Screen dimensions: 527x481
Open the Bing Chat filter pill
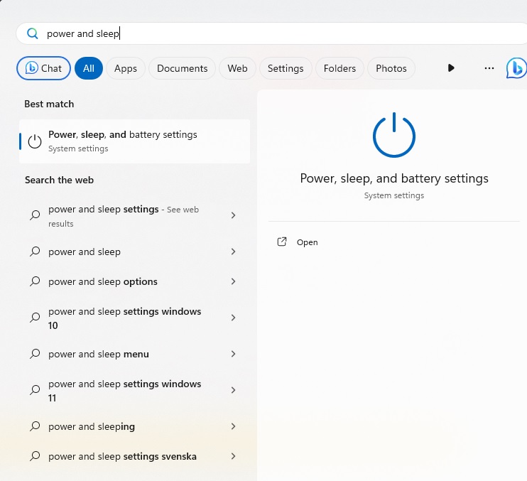click(43, 68)
